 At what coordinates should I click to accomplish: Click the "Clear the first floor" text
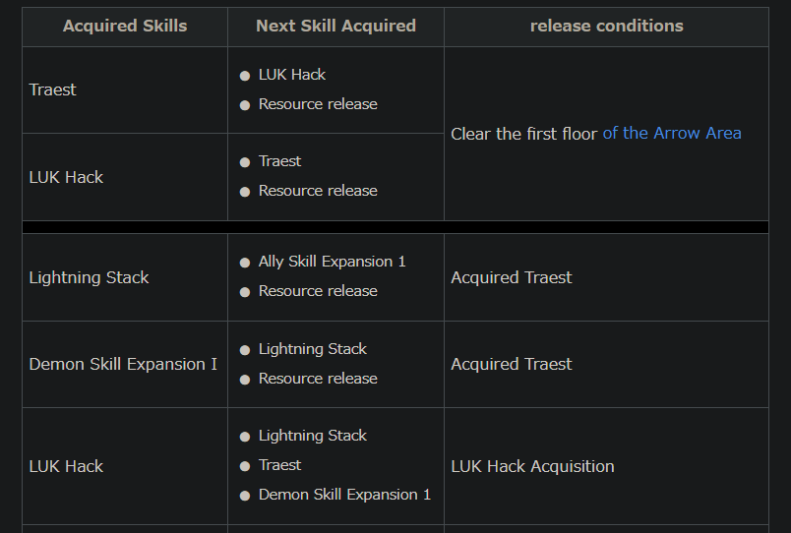[x=523, y=133]
